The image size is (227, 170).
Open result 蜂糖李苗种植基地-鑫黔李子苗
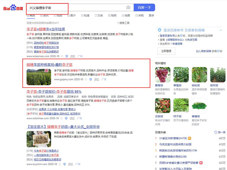[x=49, y=65]
